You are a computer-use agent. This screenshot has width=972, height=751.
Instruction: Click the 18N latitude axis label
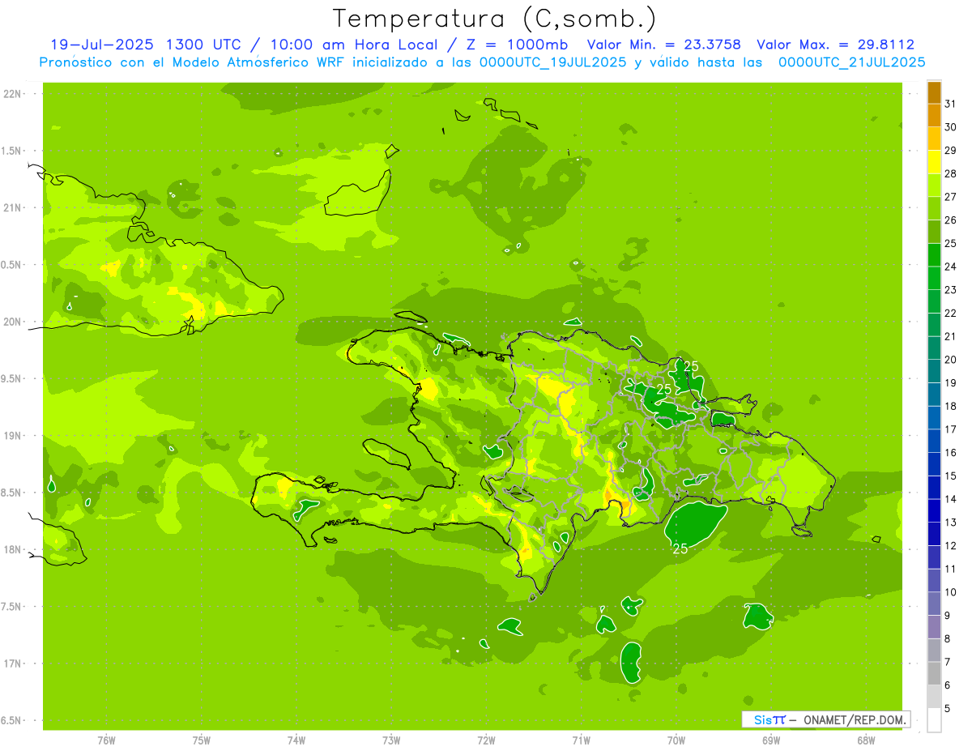click(x=13, y=549)
